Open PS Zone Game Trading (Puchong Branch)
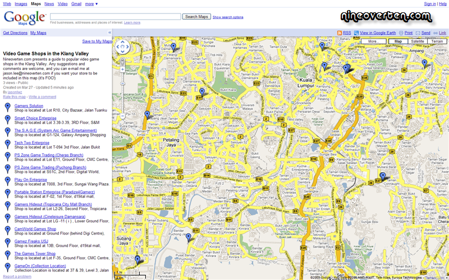The width and height of the screenshot is (449, 280). (50, 167)
